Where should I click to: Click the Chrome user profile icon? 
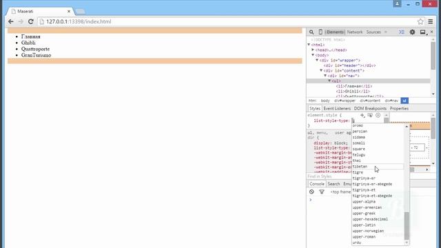pos(397,3)
